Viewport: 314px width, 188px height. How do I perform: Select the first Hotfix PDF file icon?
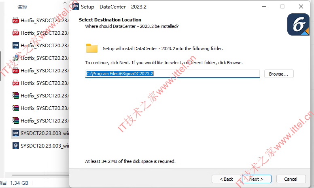(x=16, y=20)
